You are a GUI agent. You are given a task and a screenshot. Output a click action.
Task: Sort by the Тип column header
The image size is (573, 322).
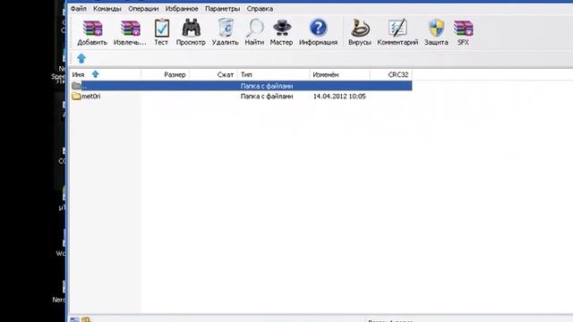click(273, 74)
